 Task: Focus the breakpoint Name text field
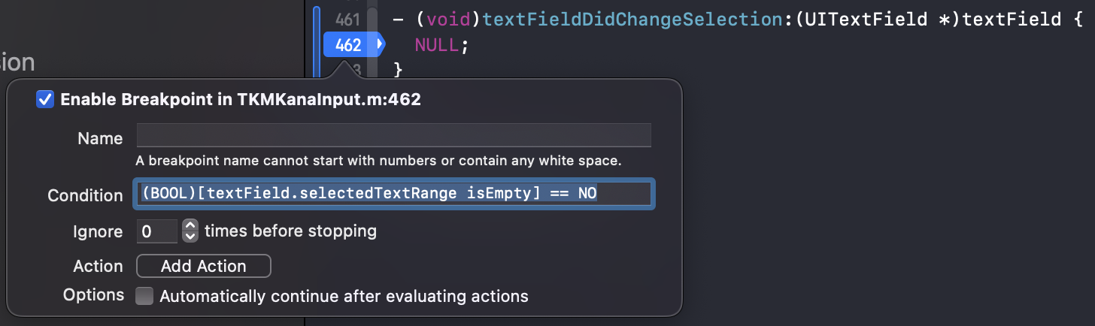[x=393, y=135]
